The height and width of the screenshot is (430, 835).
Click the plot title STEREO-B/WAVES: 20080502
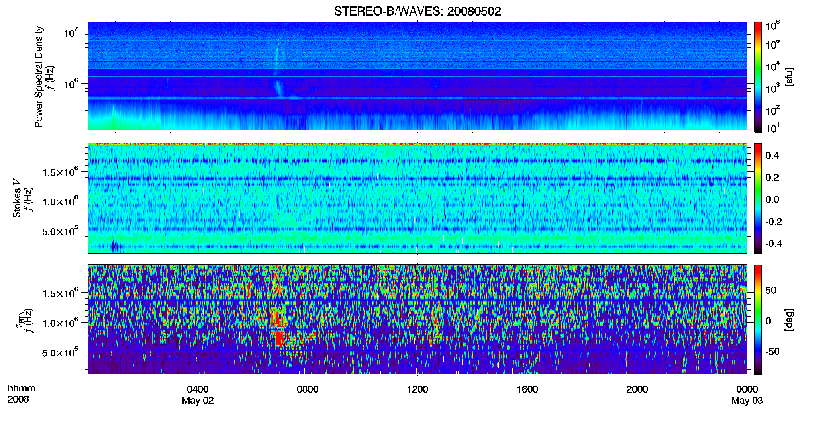(x=417, y=11)
